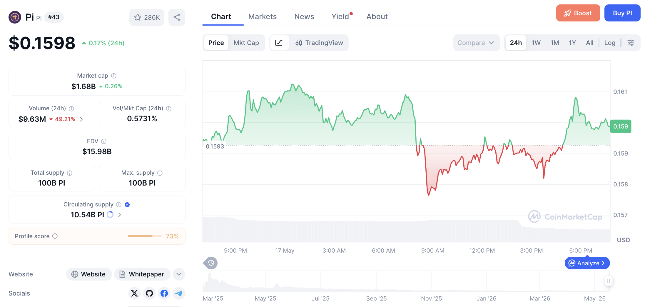Click the Circulating supply info icon
The image size is (645, 307).
pos(119,204)
